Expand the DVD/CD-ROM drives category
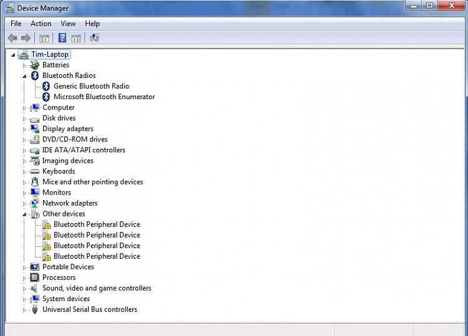Viewport: 468px width, 336px height. (x=24, y=140)
